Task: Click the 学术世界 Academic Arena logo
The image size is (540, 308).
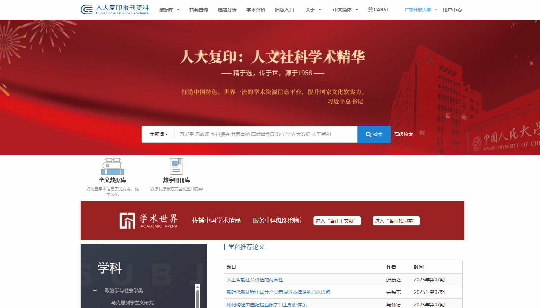Action: tap(148, 220)
